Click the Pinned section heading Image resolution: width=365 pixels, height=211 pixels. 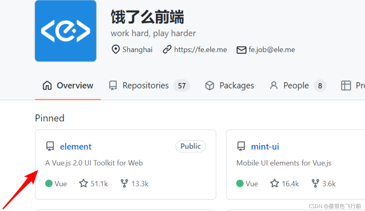tap(50, 118)
